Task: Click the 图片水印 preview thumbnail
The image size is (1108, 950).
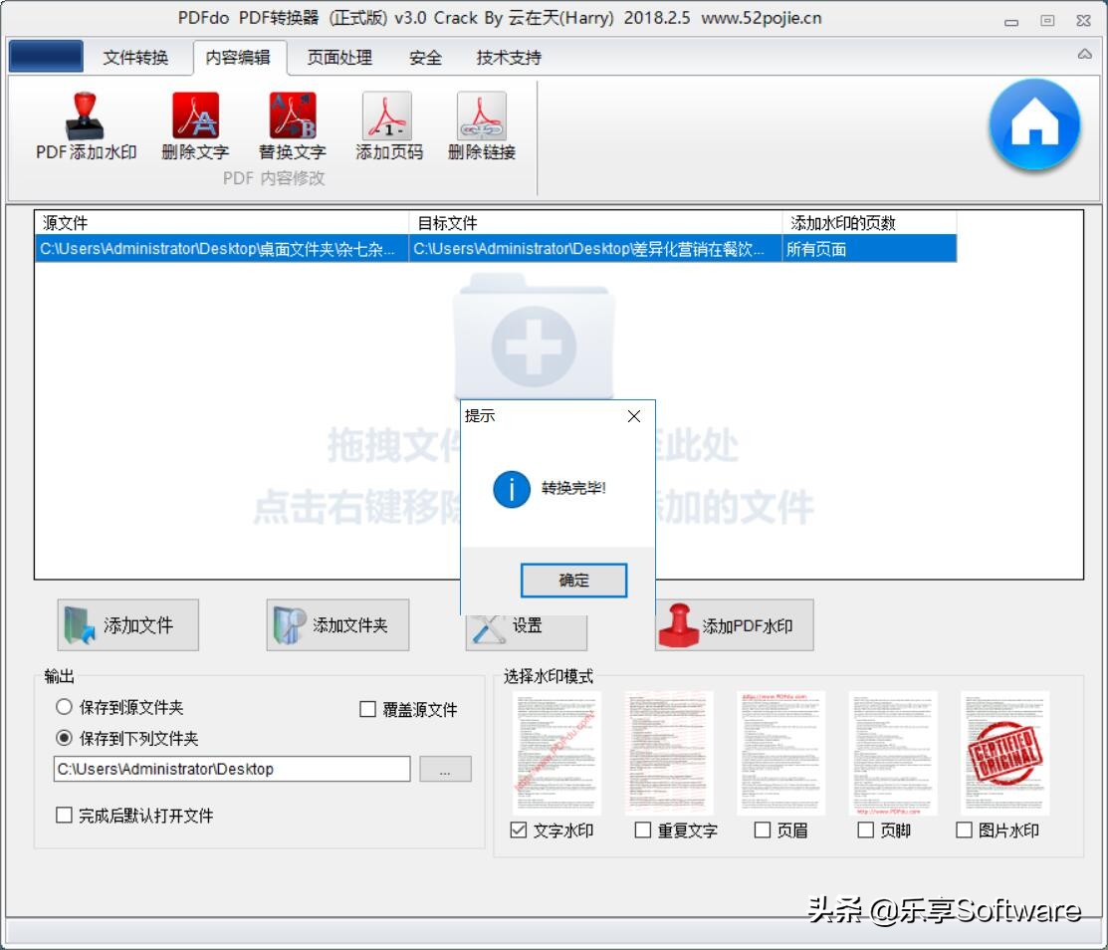Action: click(x=1002, y=752)
